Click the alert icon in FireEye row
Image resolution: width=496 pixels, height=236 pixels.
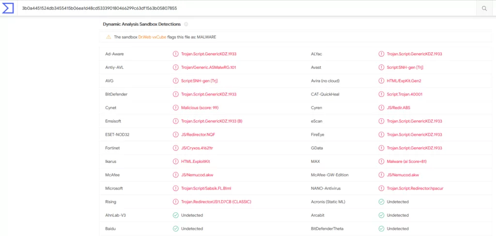[381, 134]
